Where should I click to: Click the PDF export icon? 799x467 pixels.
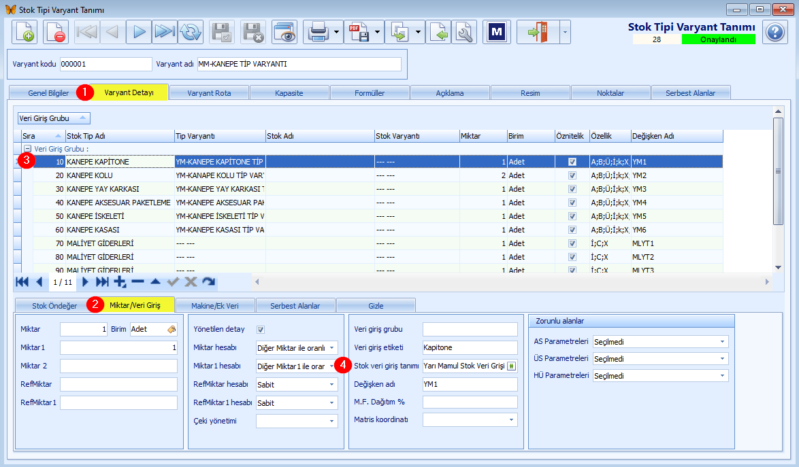click(359, 32)
